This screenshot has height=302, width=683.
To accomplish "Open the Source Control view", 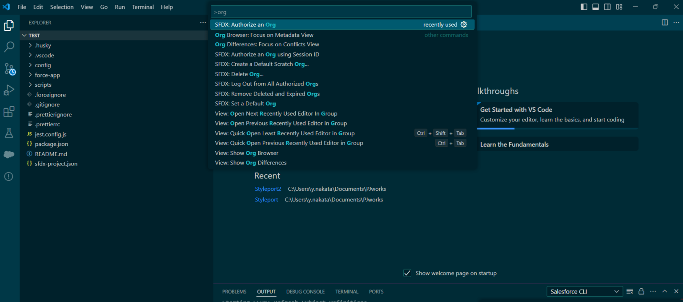I will click(x=9, y=69).
